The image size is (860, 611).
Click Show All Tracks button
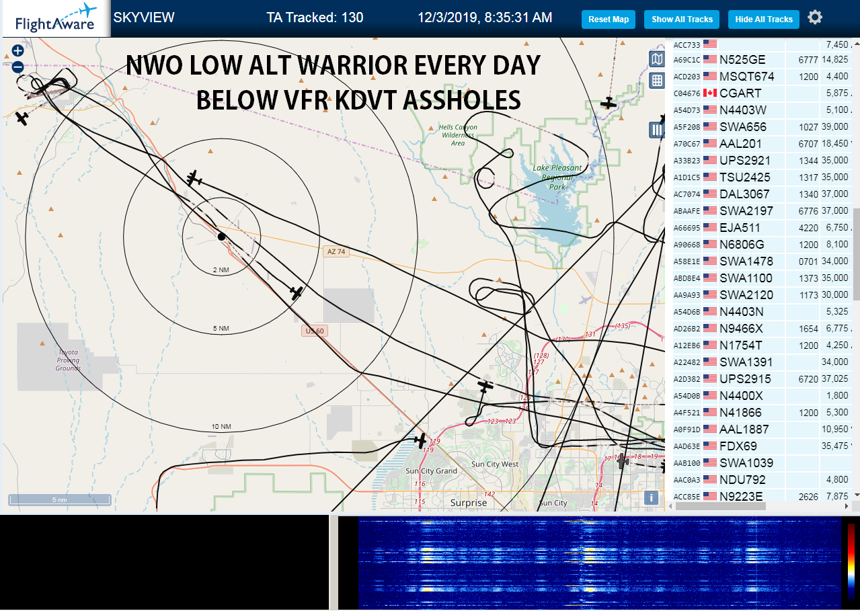682,19
